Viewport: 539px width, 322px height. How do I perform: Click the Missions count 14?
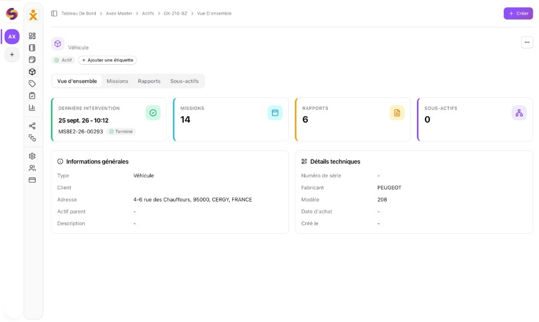[x=185, y=119]
